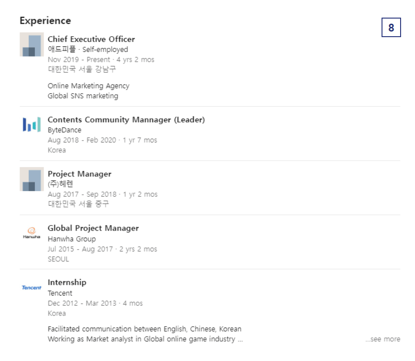Select the Online Marketing Agency description
Screen dimensions: 415x361
(x=89, y=86)
